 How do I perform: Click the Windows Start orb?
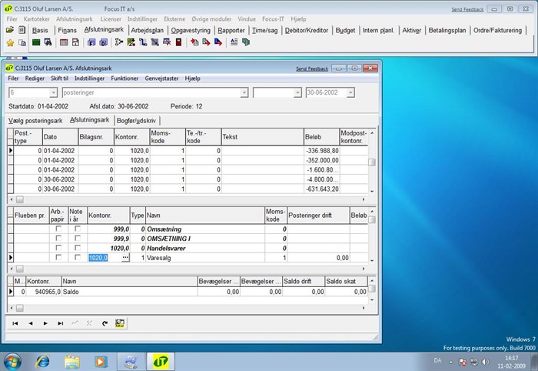click(13, 362)
